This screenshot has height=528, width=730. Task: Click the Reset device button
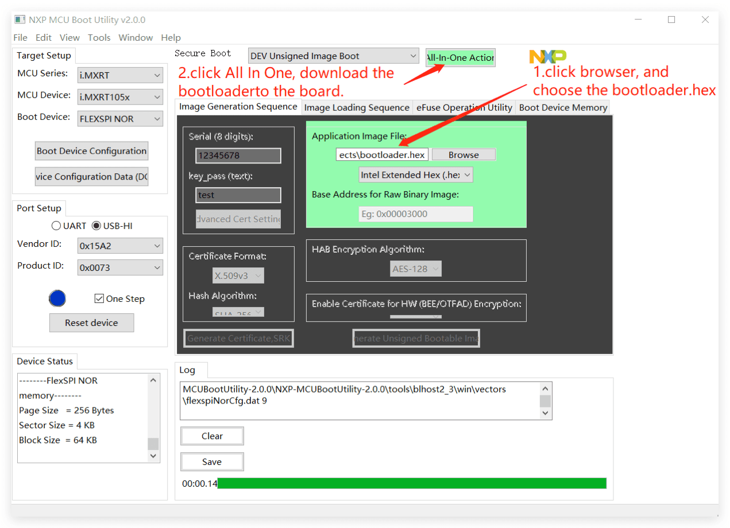(91, 323)
